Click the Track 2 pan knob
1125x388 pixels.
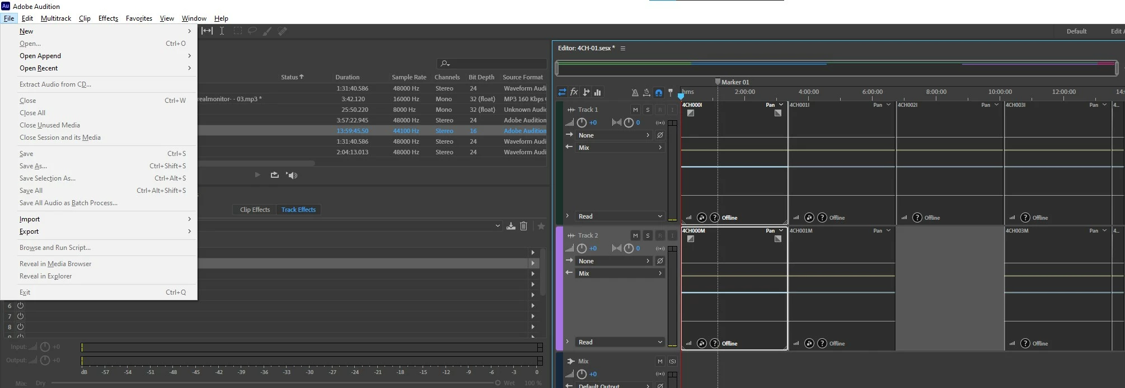point(629,248)
